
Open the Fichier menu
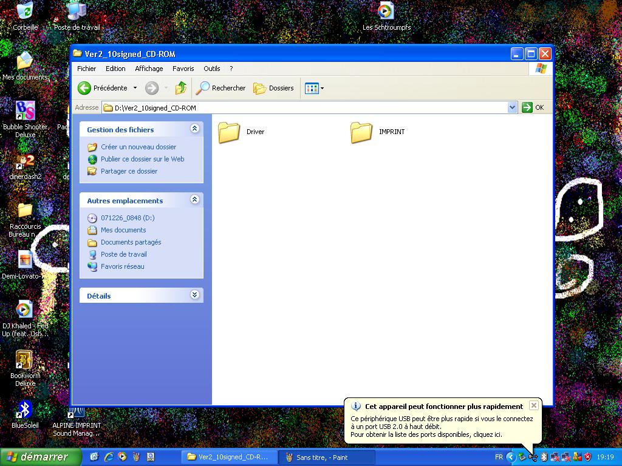coord(86,69)
